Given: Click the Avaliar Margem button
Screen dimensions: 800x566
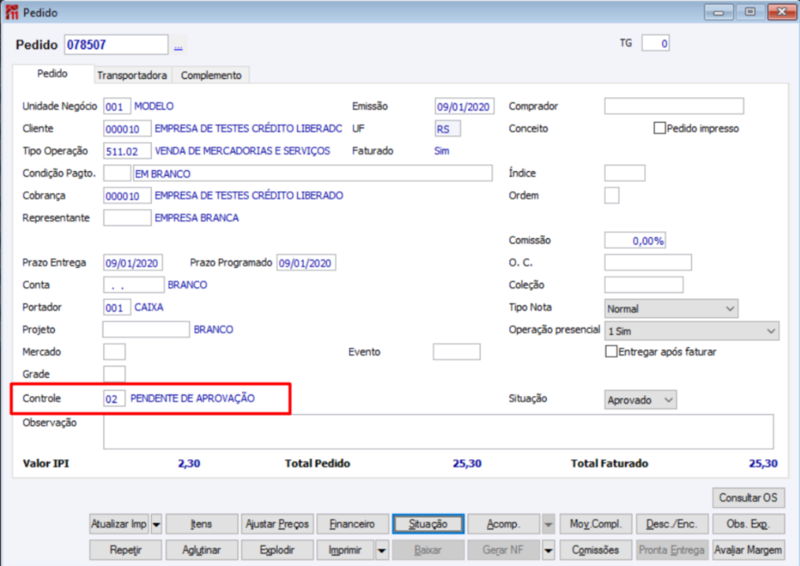Looking at the screenshot, I should tap(748, 551).
